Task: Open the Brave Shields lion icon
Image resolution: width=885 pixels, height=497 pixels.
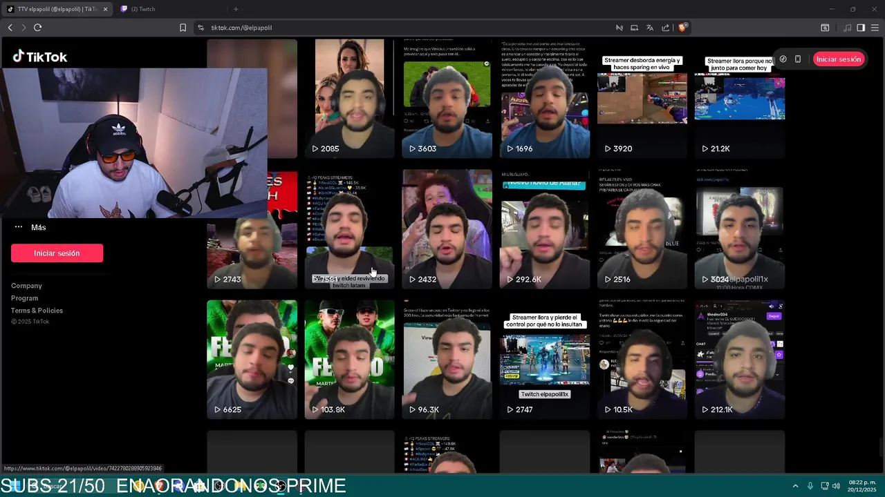Action: click(x=682, y=28)
